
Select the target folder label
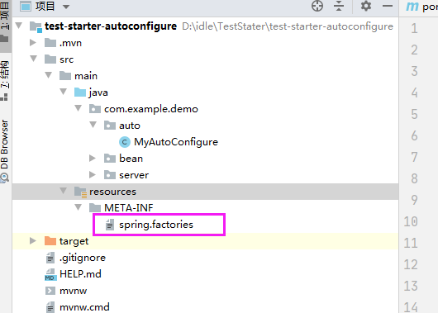pyautogui.click(x=74, y=241)
